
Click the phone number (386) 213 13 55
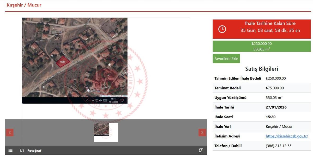[278, 146]
